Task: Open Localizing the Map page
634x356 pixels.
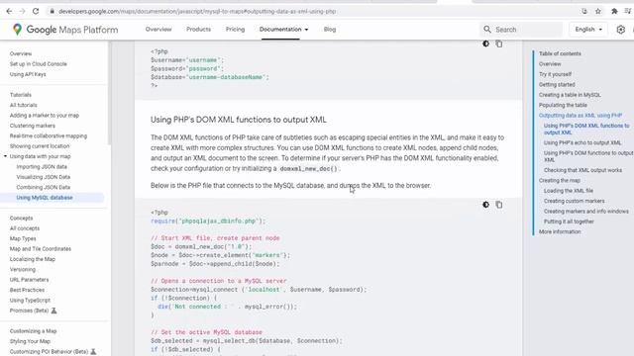Action: tap(33, 259)
